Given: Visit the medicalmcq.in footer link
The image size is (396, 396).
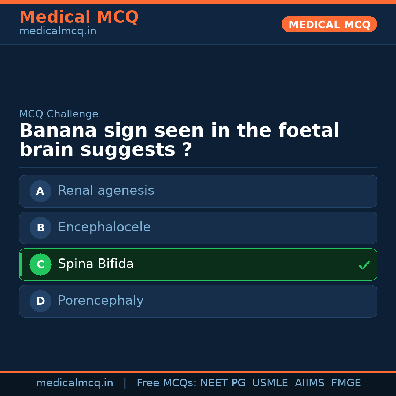Looking at the screenshot, I should [75, 383].
